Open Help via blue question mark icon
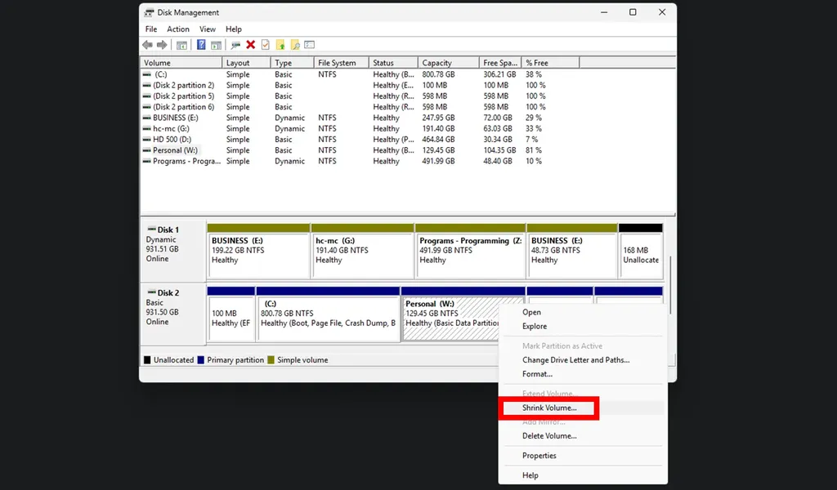837x490 pixels. tap(201, 45)
